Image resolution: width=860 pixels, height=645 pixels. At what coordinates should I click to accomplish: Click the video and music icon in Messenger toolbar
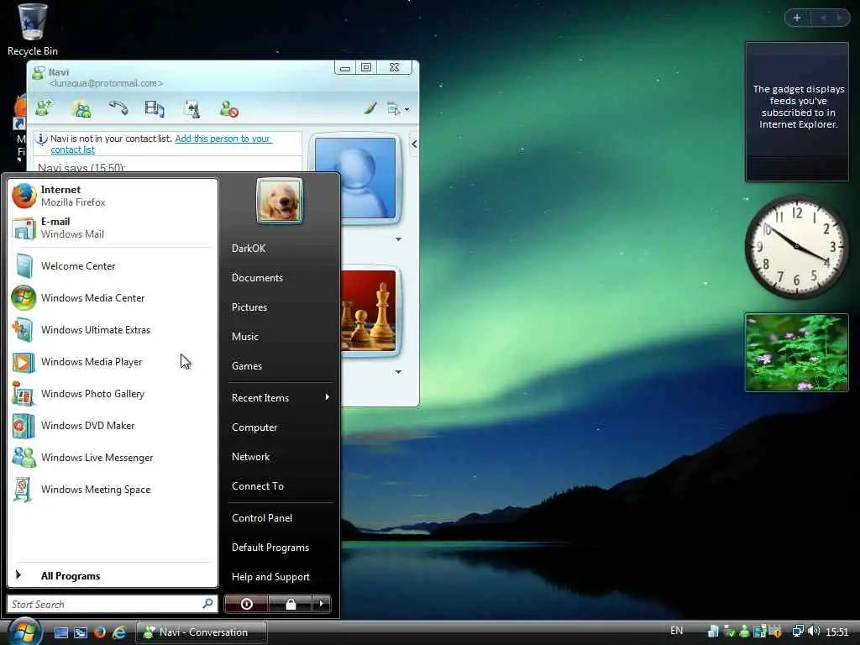(x=155, y=108)
